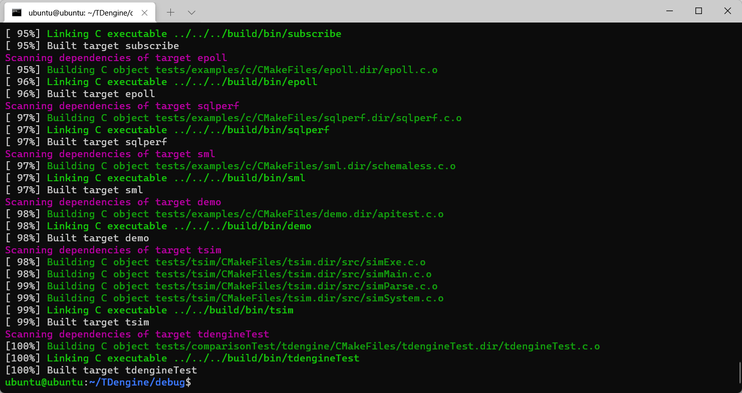Click the 'Built target sqlperf' line
The height and width of the screenshot is (393, 742).
tap(86, 142)
